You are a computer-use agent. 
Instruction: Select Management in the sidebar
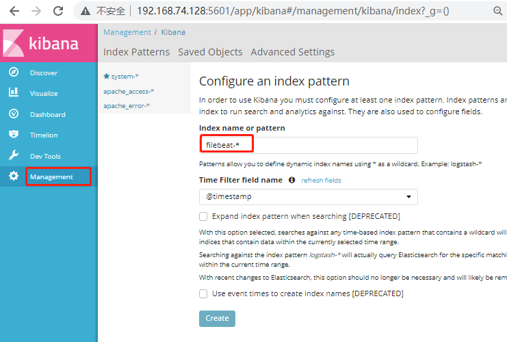pyautogui.click(x=51, y=177)
